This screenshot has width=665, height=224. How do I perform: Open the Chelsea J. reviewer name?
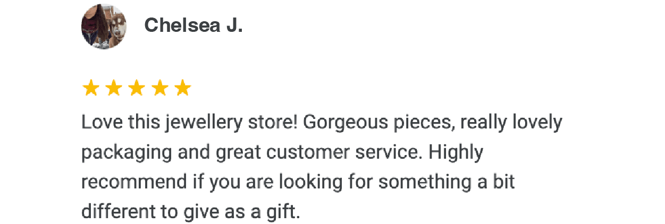pos(193,25)
